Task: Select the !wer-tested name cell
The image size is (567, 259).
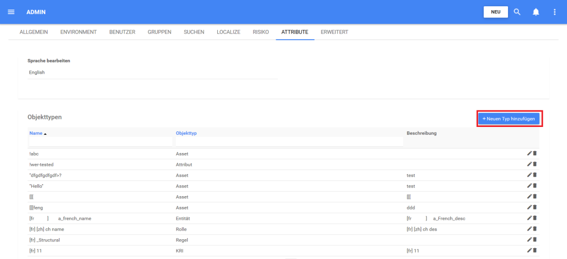Action: point(41,164)
